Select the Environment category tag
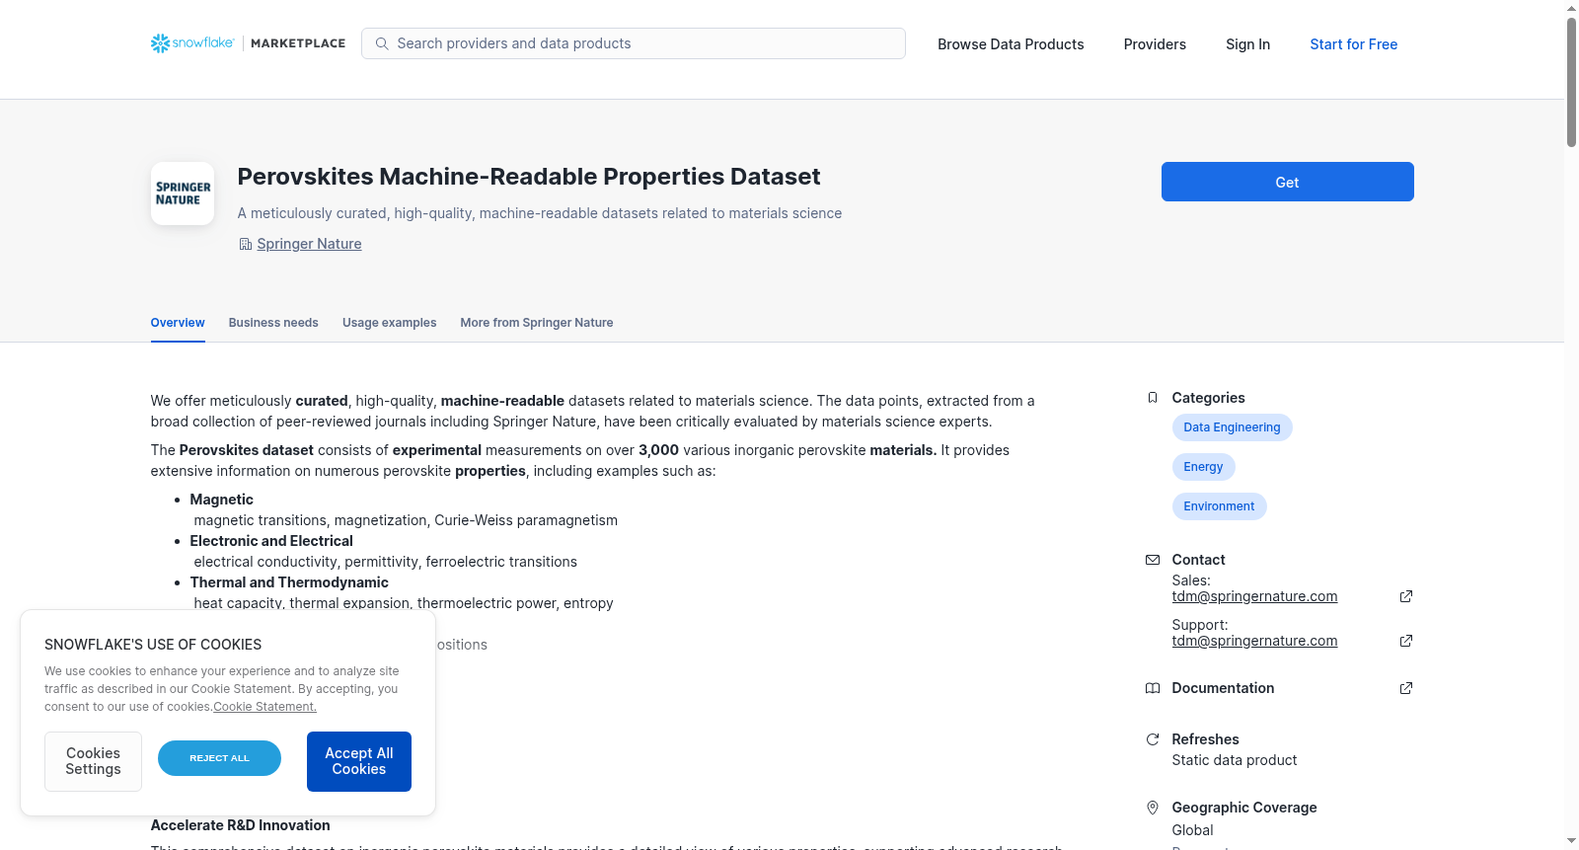 click(1219, 506)
